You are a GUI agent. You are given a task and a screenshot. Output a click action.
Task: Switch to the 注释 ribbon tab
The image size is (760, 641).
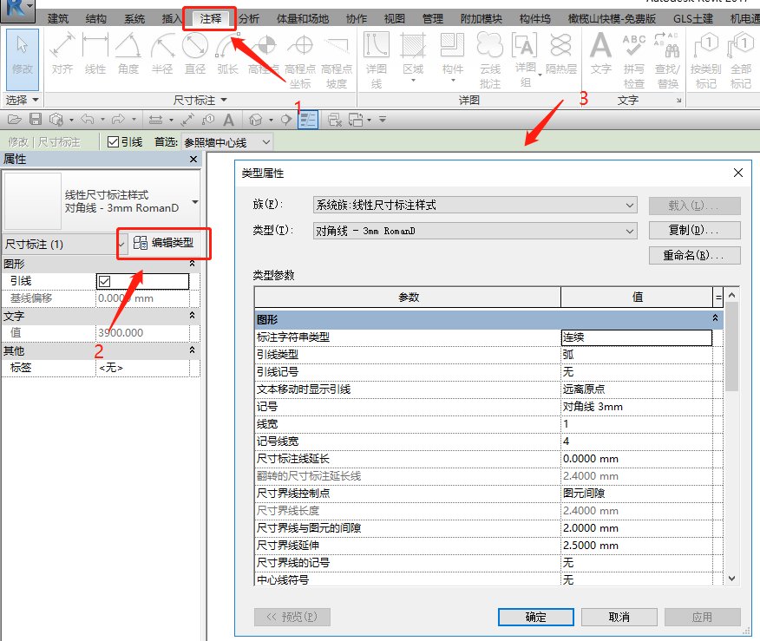[x=210, y=18]
